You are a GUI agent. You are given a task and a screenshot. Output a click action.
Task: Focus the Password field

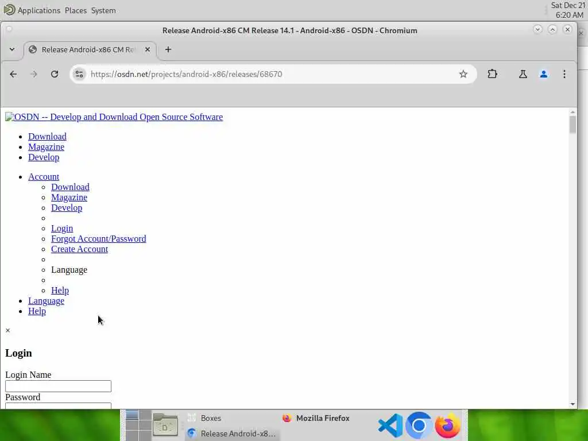[x=58, y=406]
